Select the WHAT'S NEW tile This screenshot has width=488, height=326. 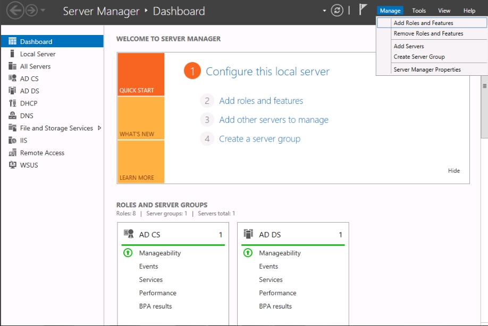pyautogui.click(x=141, y=118)
